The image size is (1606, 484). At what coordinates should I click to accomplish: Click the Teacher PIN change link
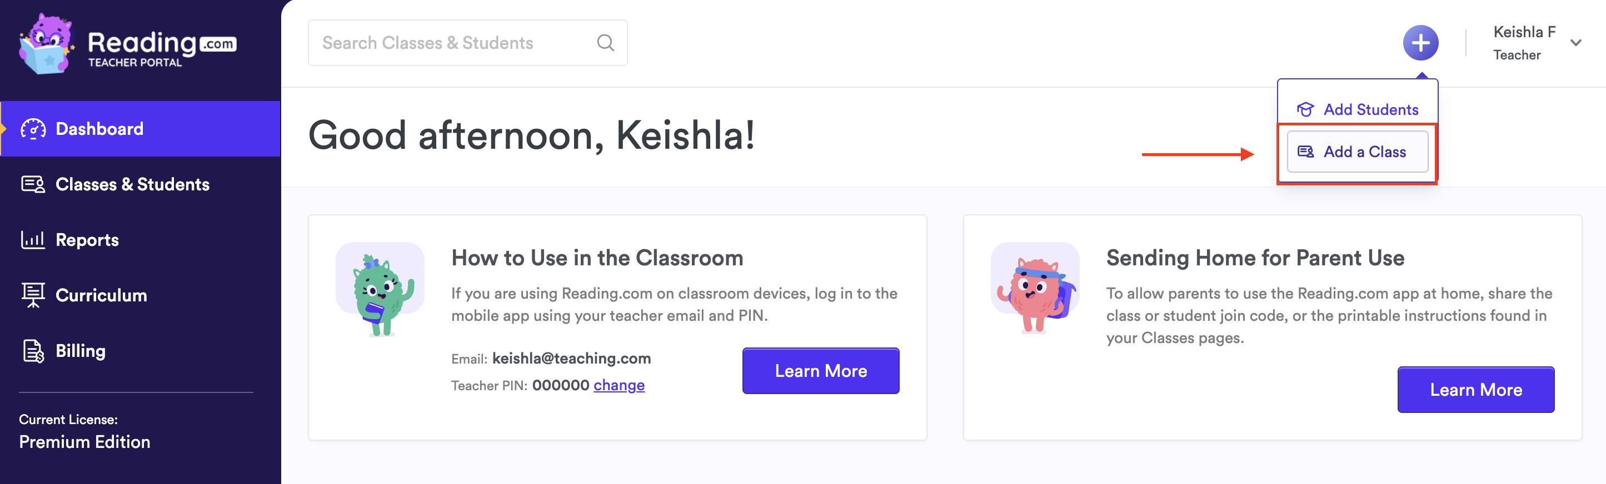tap(619, 385)
